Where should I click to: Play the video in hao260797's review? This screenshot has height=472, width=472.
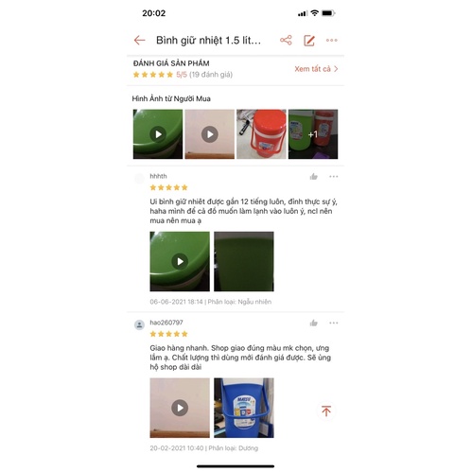click(x=180, y=408)
